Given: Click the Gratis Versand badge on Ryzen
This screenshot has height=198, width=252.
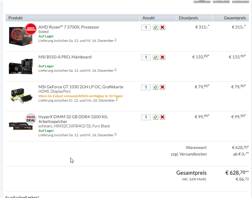Looking at the screenshot, I should click(x=31, y=29).
